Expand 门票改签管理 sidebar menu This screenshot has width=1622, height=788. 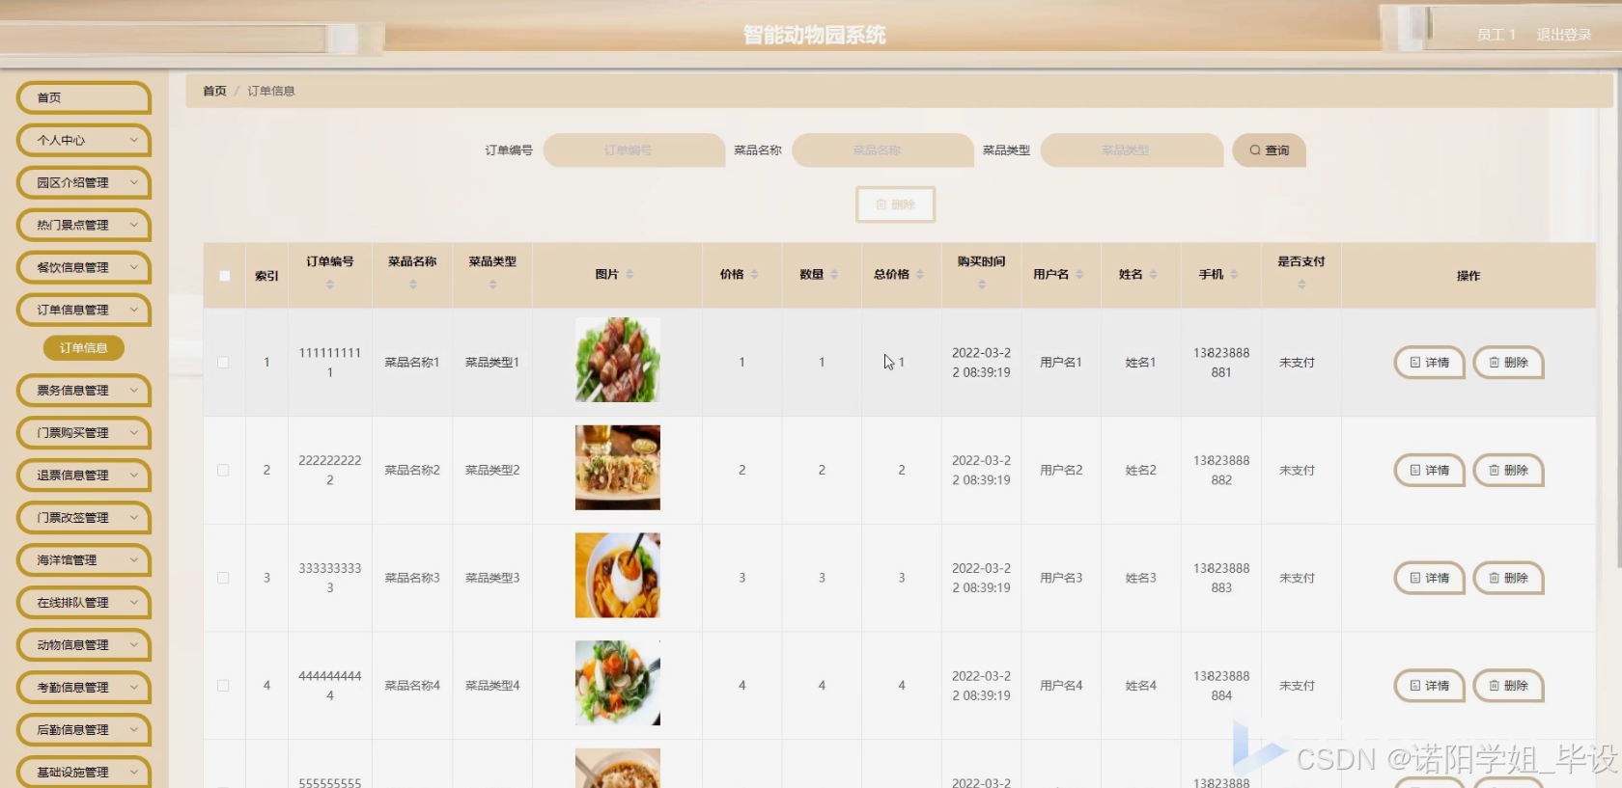click(x=84, y=518)
